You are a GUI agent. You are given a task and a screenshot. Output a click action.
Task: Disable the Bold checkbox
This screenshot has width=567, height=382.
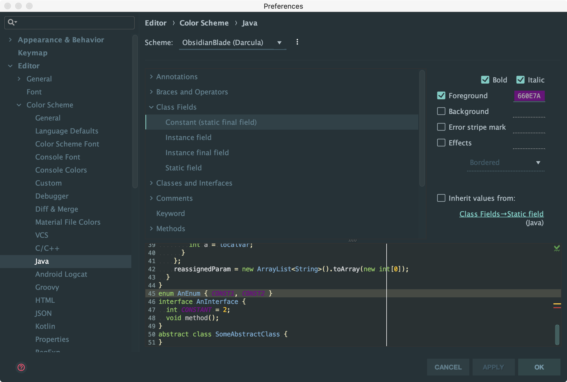pos(485,80)
